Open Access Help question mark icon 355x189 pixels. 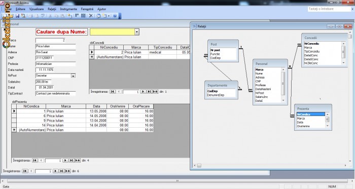(115, 16)
